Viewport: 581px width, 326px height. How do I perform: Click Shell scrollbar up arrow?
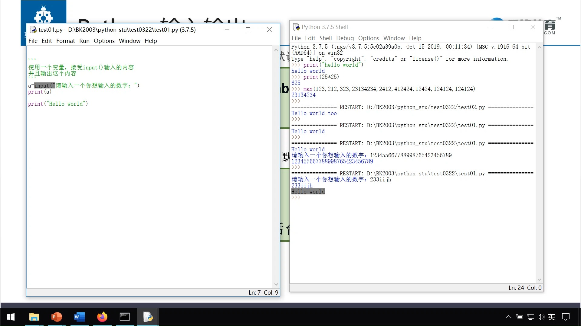(x=539, y=47)
